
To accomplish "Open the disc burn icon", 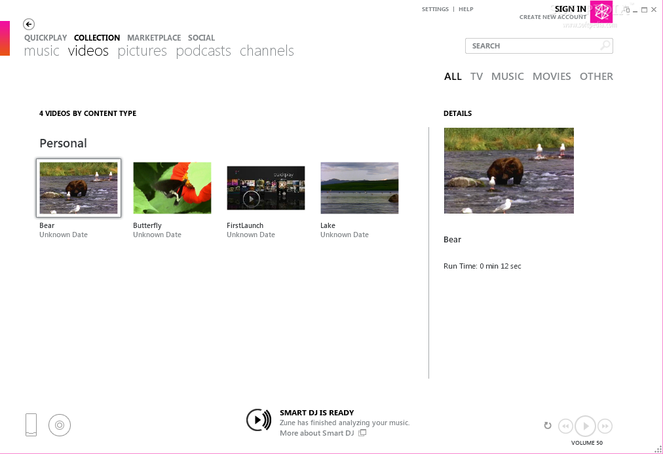I will (x=60, y=425).
